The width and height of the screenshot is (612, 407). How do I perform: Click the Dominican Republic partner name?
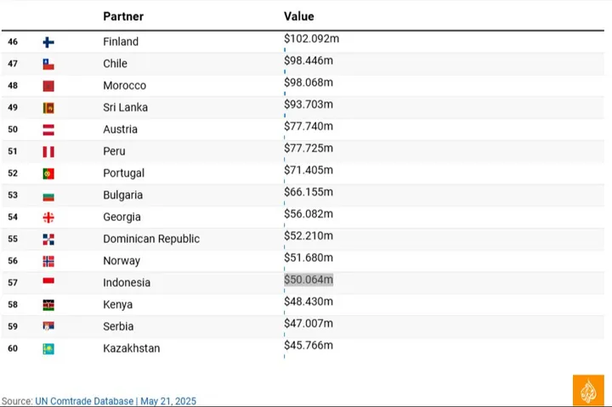(151, 239)
